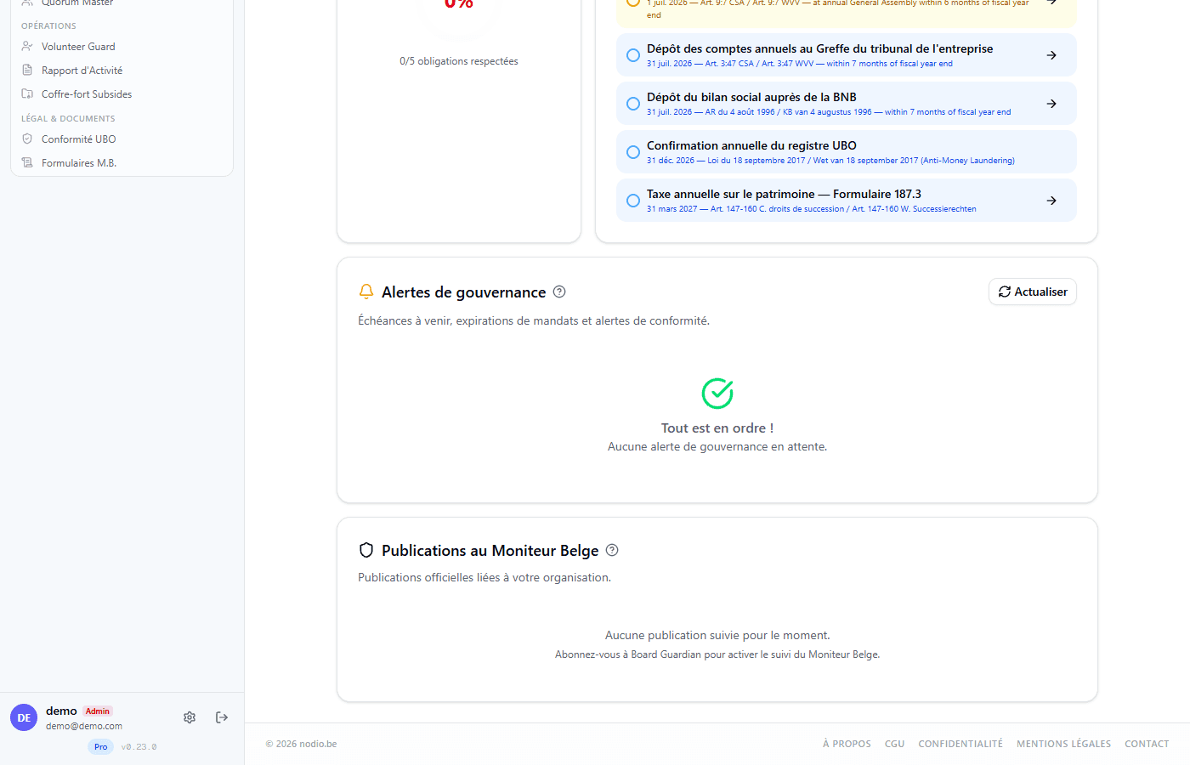Open Confirmation annuelle du registre UBO row

coord(847,152)
